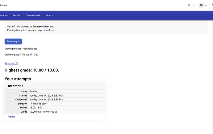Switch to the Results tab
This screenshot has width=213, height=134.
pos(17,15)
